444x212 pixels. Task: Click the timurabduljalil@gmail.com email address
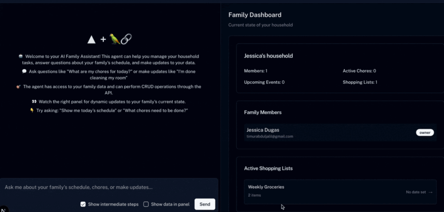(x=270, y=136)
